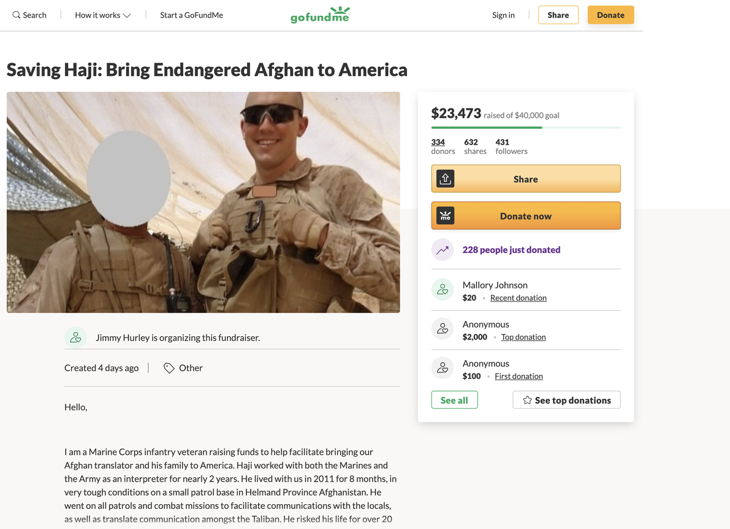Viewport: 730px width, 529px height.
Task: Click the star icon on See top donations
Action: [527, 400]
